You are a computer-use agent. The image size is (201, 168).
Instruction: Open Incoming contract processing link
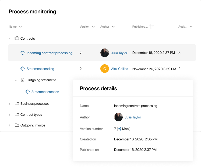pos(50,53)
